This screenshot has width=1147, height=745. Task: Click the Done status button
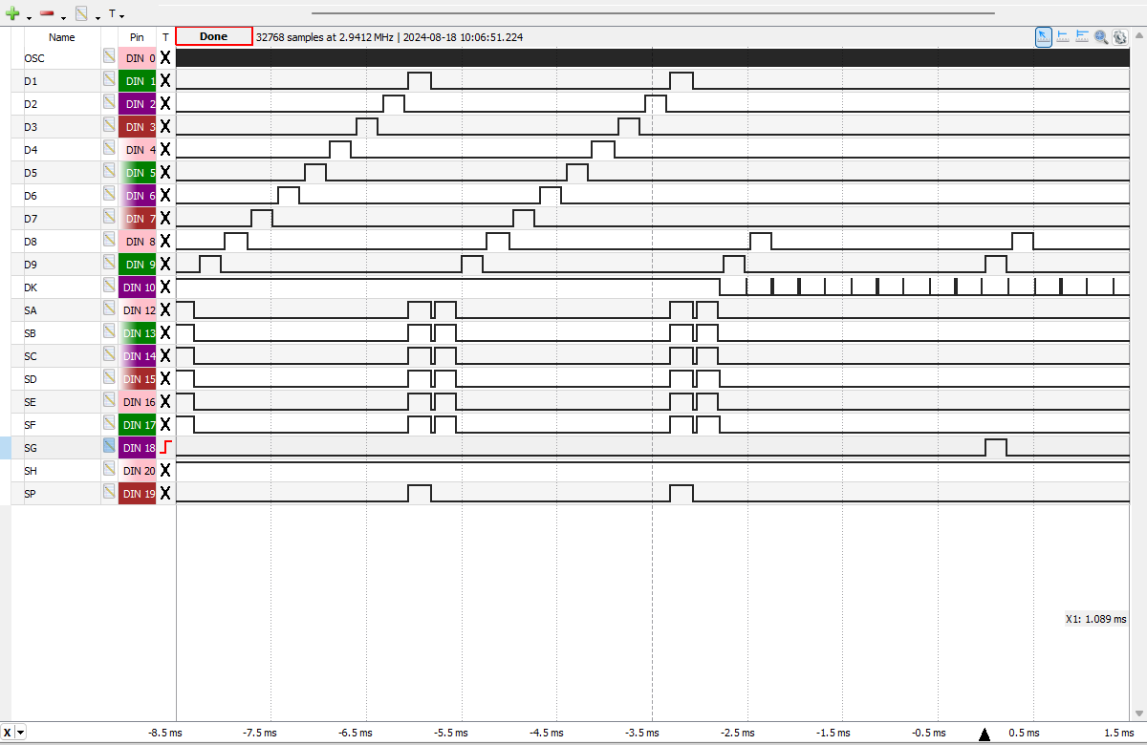pos(214,36)
